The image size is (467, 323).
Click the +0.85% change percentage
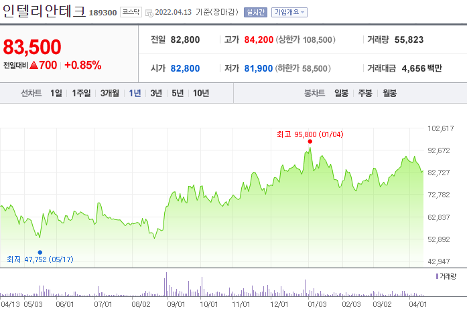tap(83, 65)
